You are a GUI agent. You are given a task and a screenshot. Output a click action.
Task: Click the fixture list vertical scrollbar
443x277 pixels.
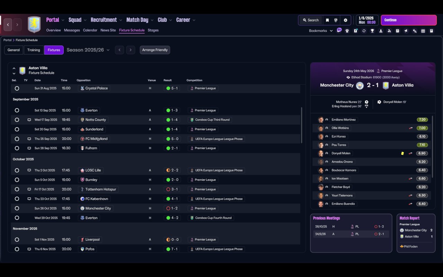(x=302, y=125)
